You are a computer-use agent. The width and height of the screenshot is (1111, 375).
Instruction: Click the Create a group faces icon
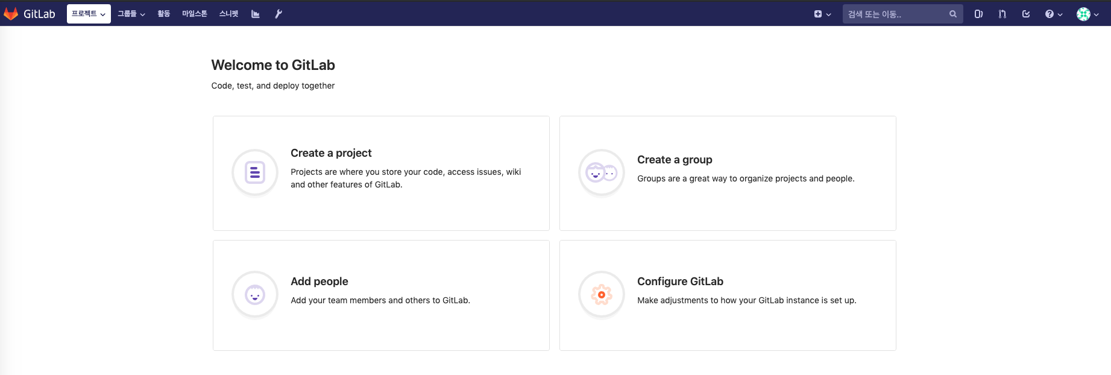[x=602, y=172]
